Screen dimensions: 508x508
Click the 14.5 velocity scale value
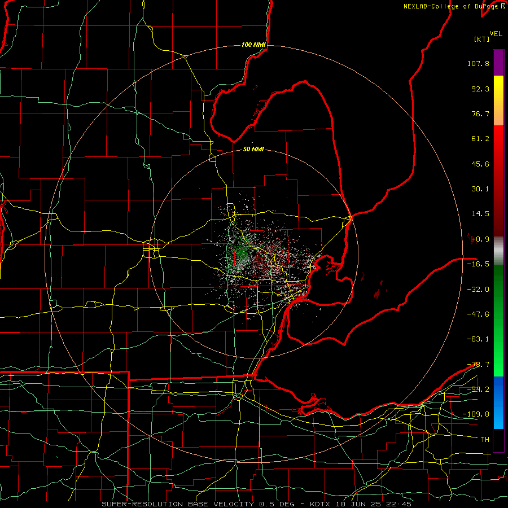pos(480,214)
